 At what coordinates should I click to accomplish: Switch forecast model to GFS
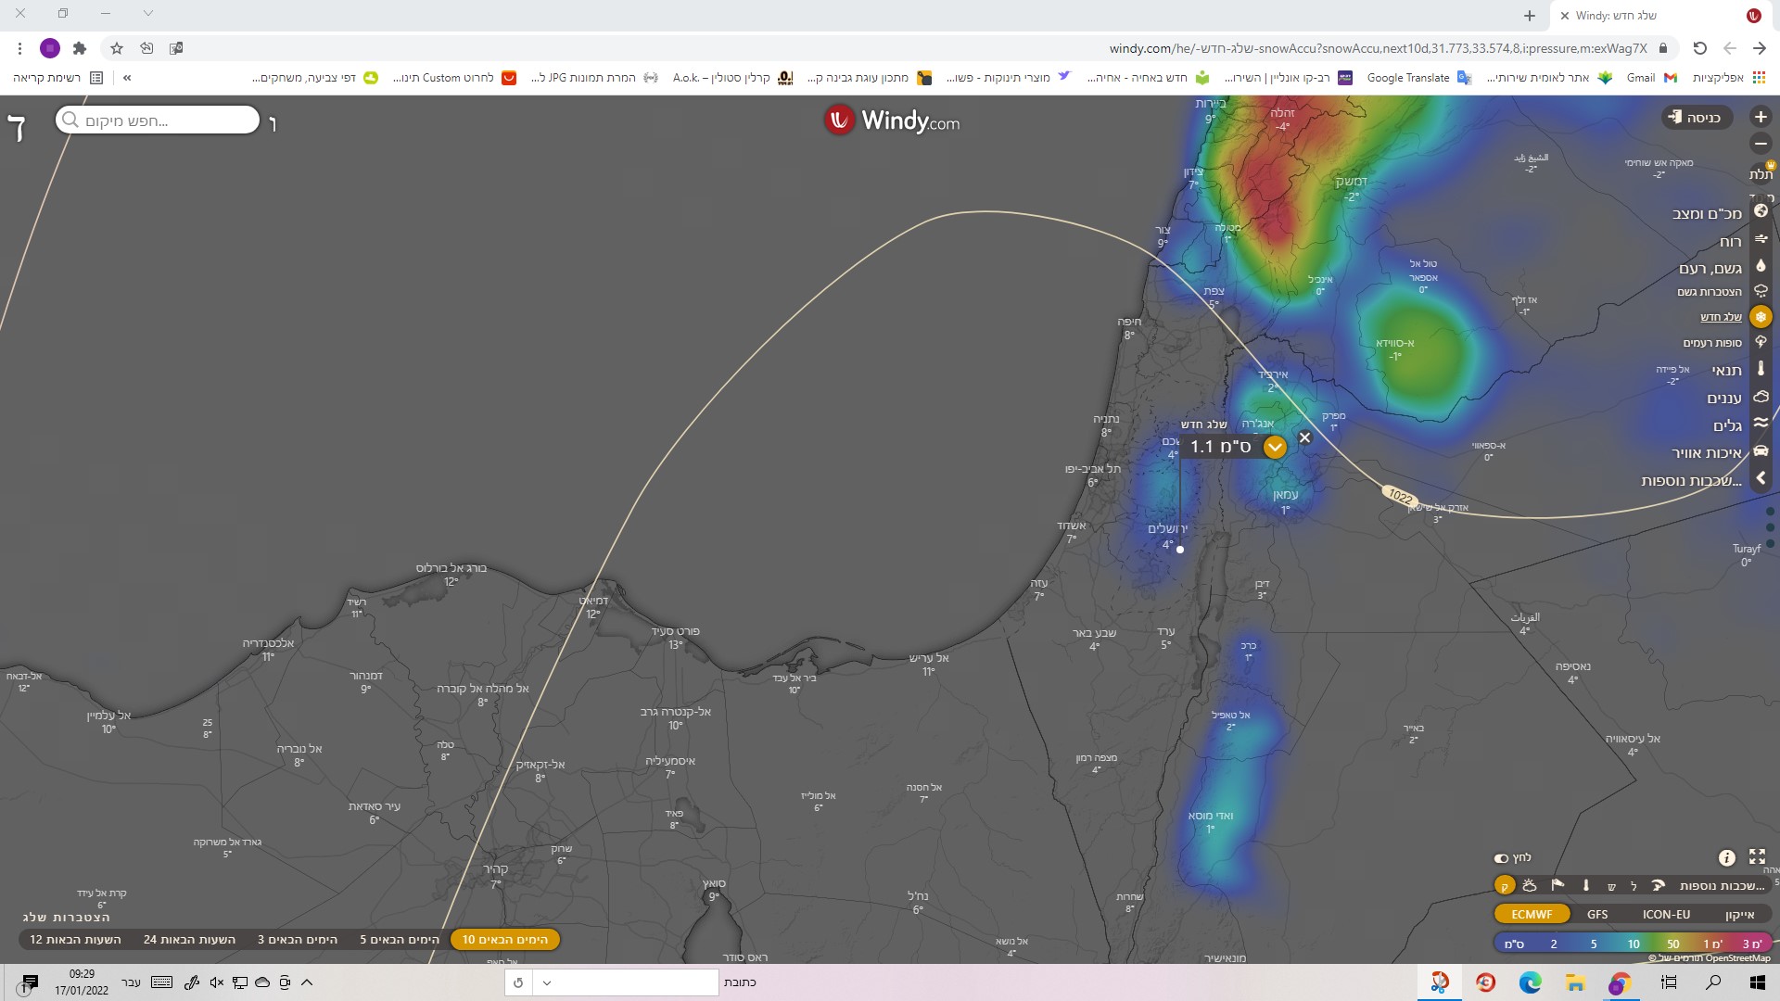point(1597,914)
